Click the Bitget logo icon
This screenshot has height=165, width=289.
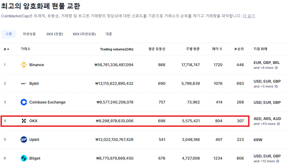pos(24,158)
